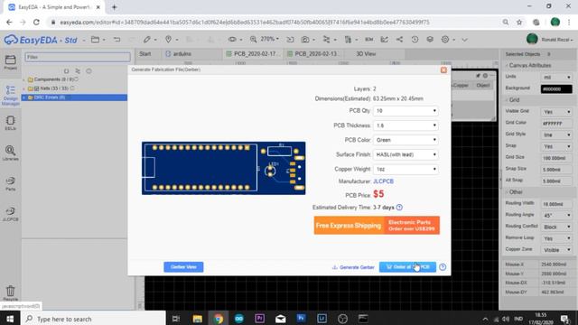The width and height of the screenshot is (578, 325).
Task: Click the Share icon in toolbar
Action: (x=399, y=40)
